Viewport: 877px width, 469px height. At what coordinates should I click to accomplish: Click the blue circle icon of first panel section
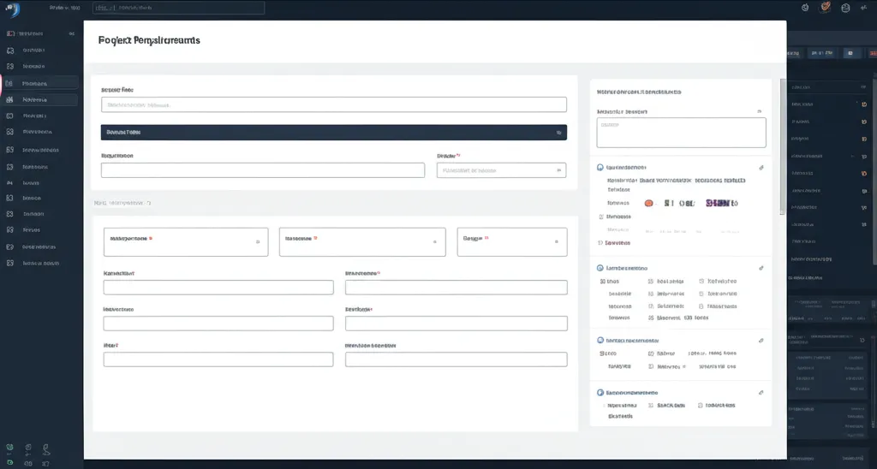click(600, 167)
